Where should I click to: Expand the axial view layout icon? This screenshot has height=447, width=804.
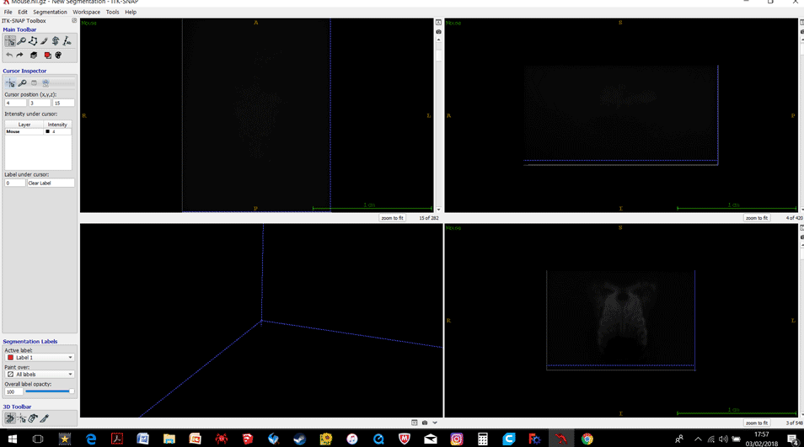438,23
